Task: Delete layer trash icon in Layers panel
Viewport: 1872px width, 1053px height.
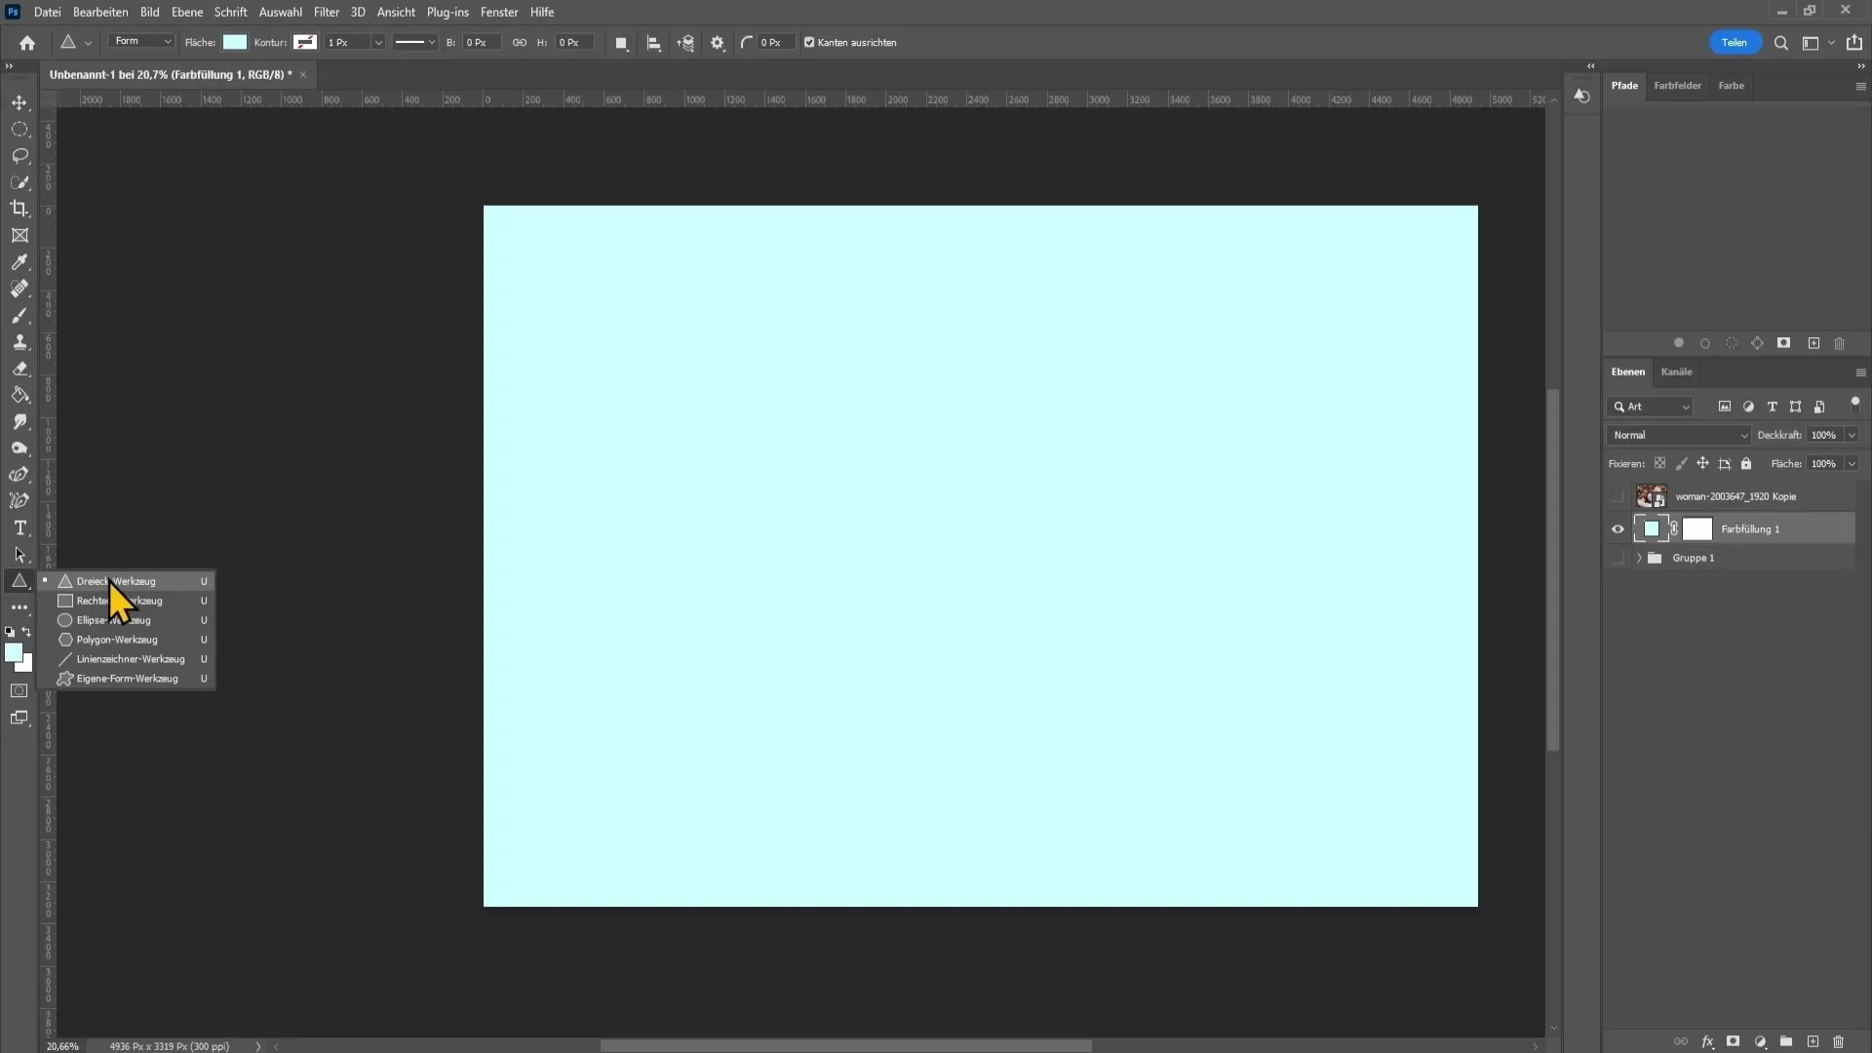Action: click(x=1839, y=1042)
